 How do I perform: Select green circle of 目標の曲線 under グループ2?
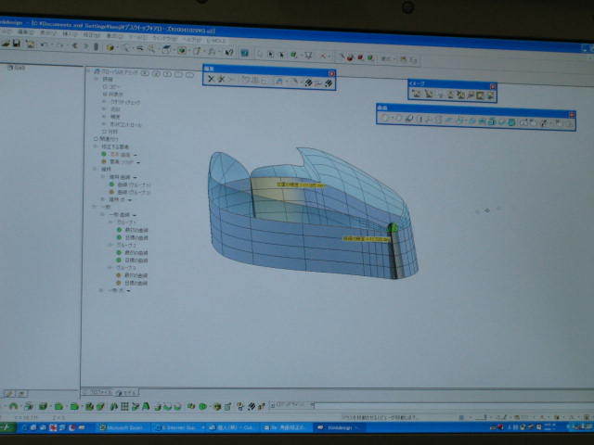coord(119,260)
